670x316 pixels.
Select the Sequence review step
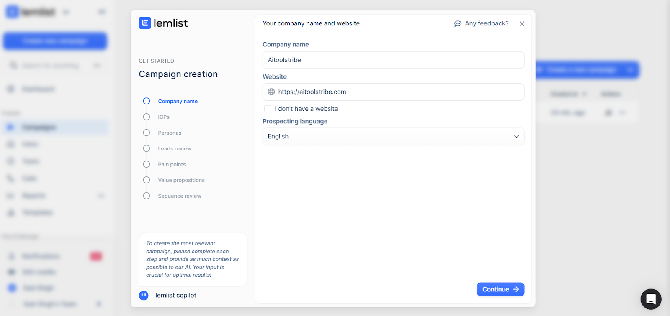[x=180, y=196]
